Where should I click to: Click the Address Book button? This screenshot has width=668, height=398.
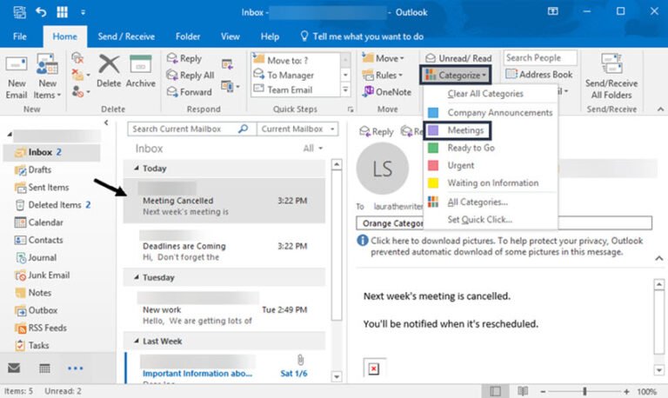539,75
